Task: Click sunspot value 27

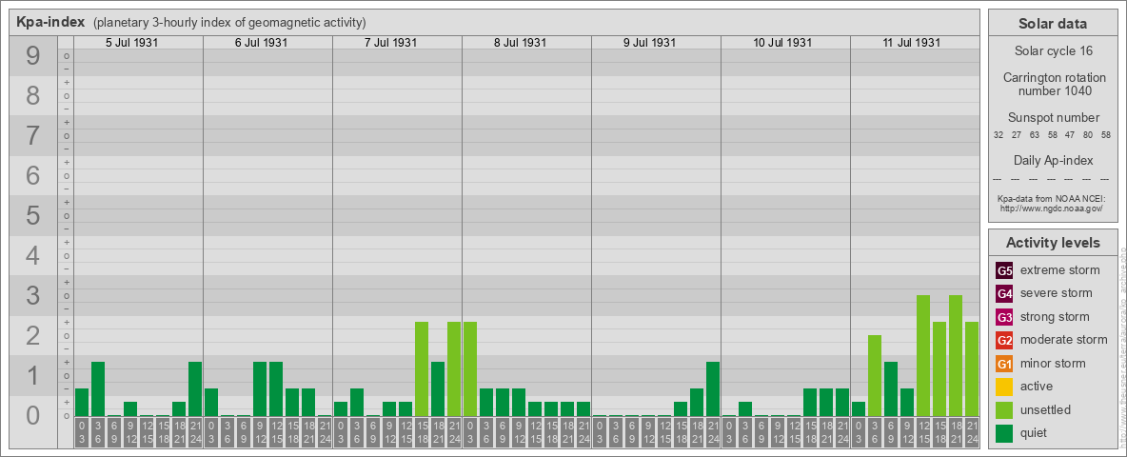Action: click(x=1017, y=135)
